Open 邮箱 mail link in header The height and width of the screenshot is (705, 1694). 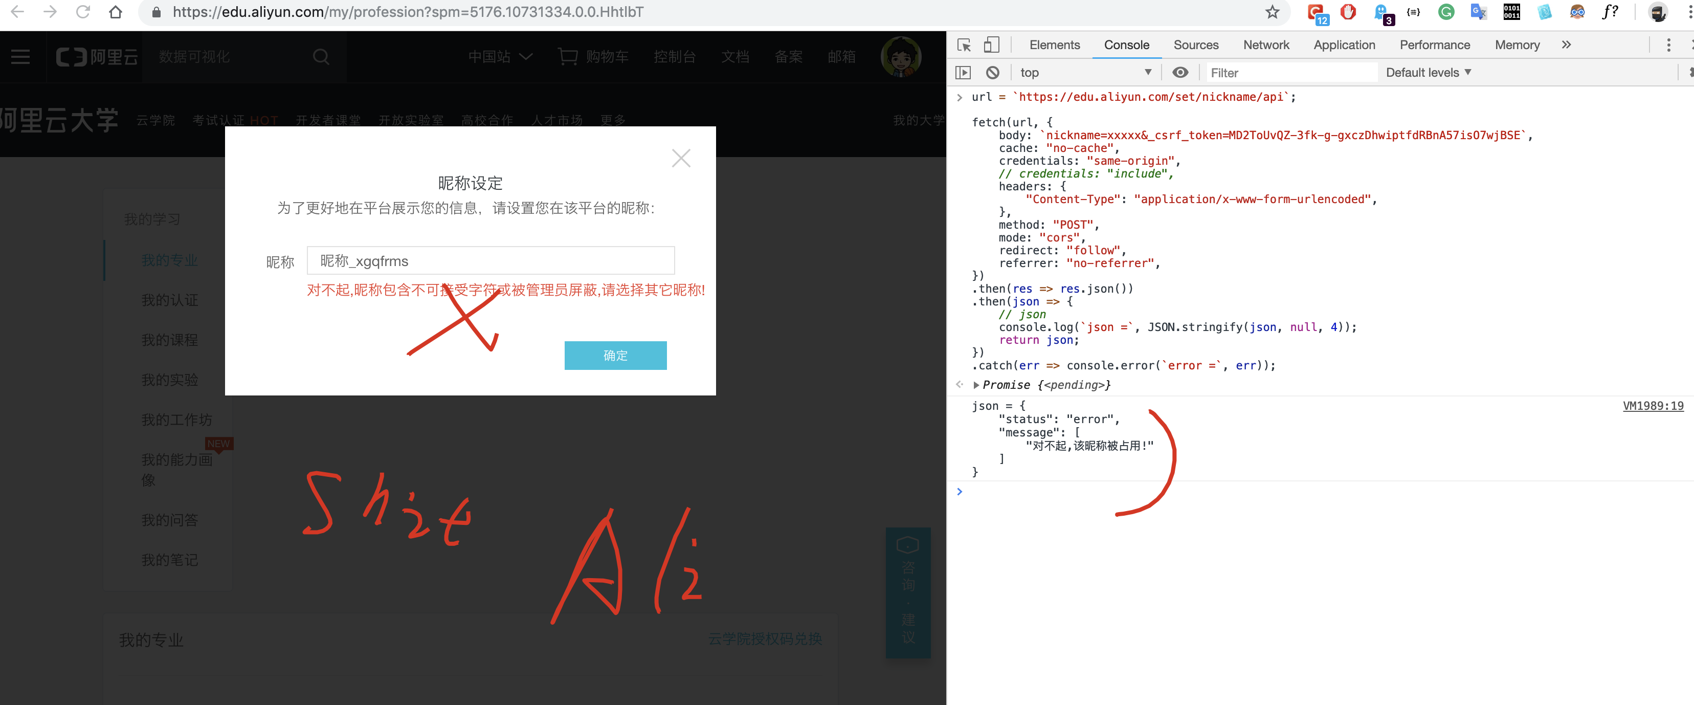[841, 57]
